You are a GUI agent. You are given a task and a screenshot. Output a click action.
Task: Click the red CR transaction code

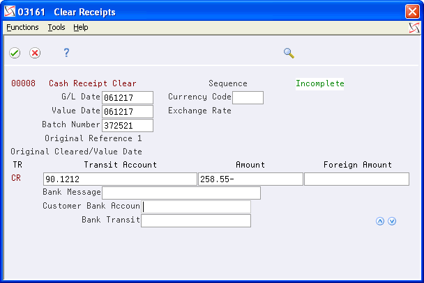(16, 178)
